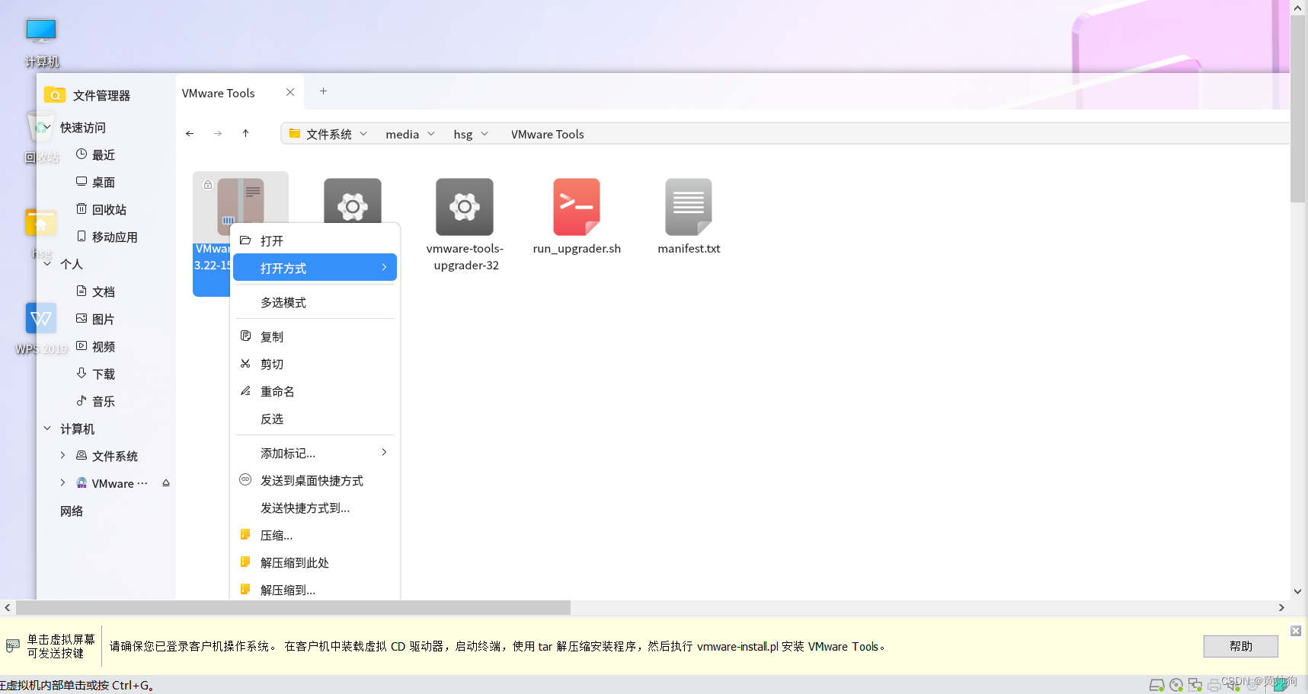This screenshot has height=694, width=1308.
Task: Open 视频 in the sidebar
Action: pos(96,346)
